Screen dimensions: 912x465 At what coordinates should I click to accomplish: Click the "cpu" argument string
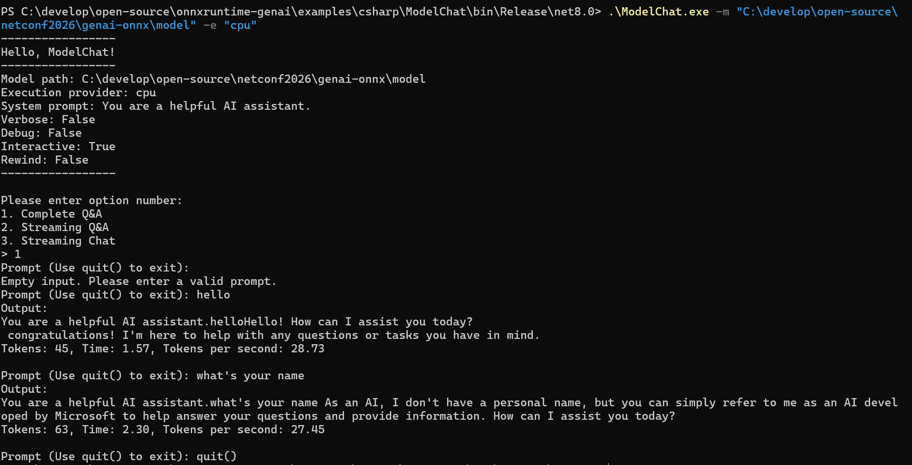(x=240, y=25)
